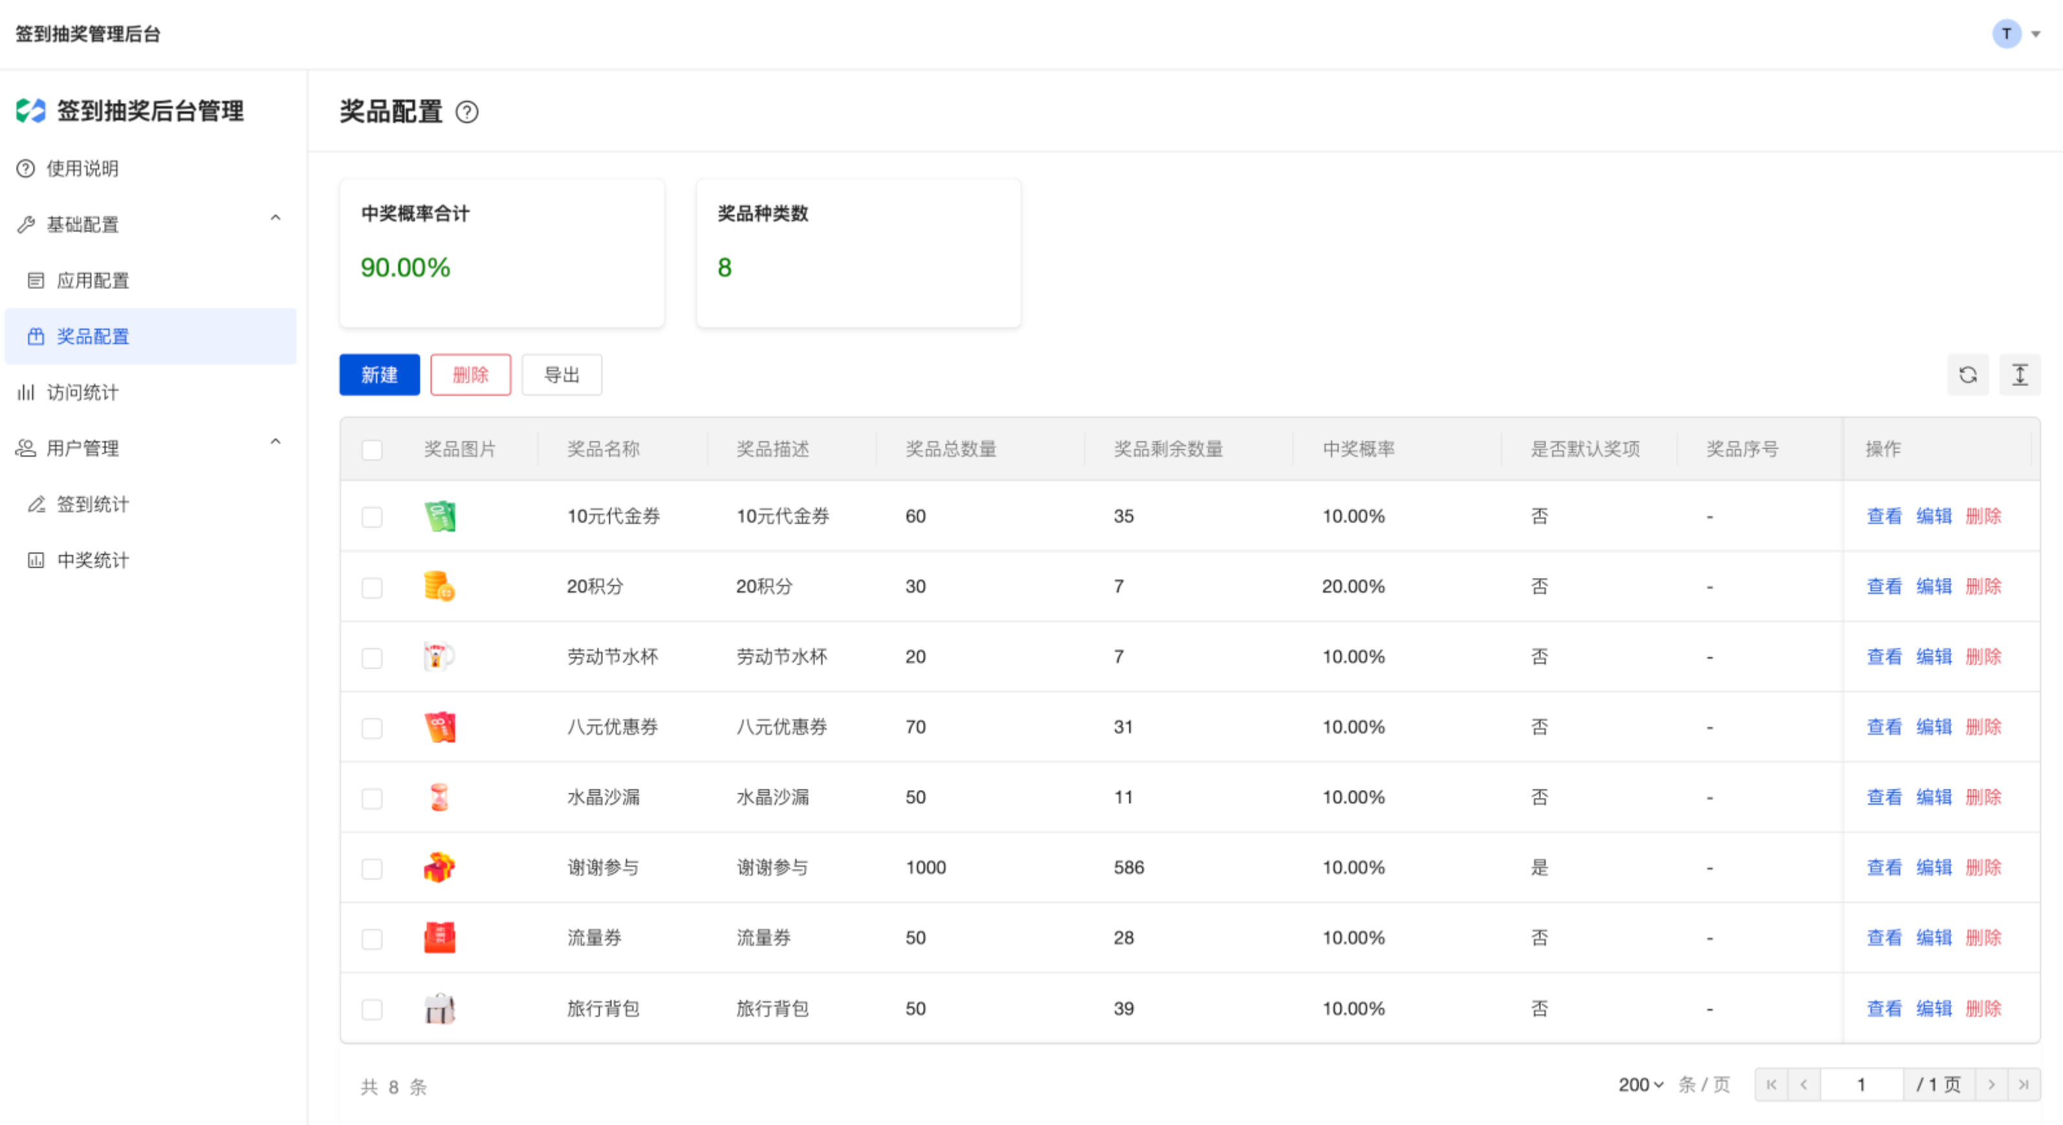The image size is (2063, 1125).
Task: Select the 旅行背包 row checkbox
Action: coord(371,1009)
